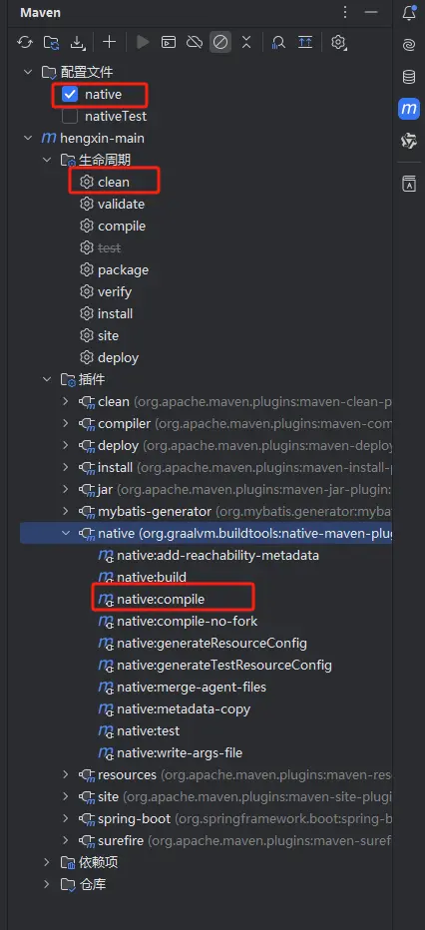Viewport: 425px width, 930px height.
Task: Uncheck the native profile checkbox
Action: coord(70,95)
